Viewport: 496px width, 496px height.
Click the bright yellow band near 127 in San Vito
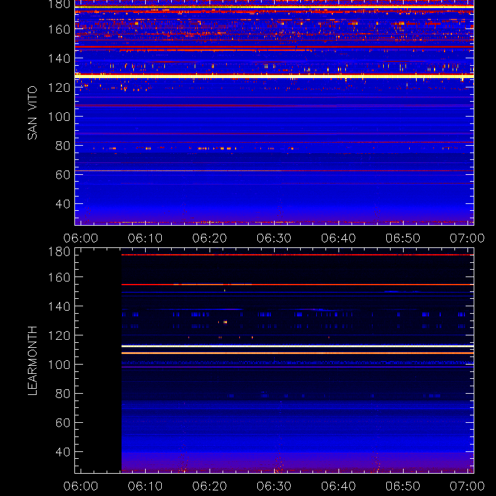click(274, 76)
